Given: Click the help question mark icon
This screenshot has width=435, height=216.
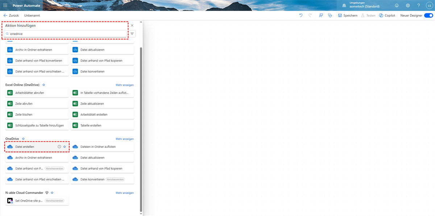Looking at the screenshot, I should (419, 5).
